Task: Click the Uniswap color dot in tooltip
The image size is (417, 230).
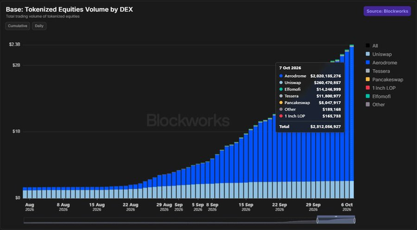Action: (x=281, y=83)
